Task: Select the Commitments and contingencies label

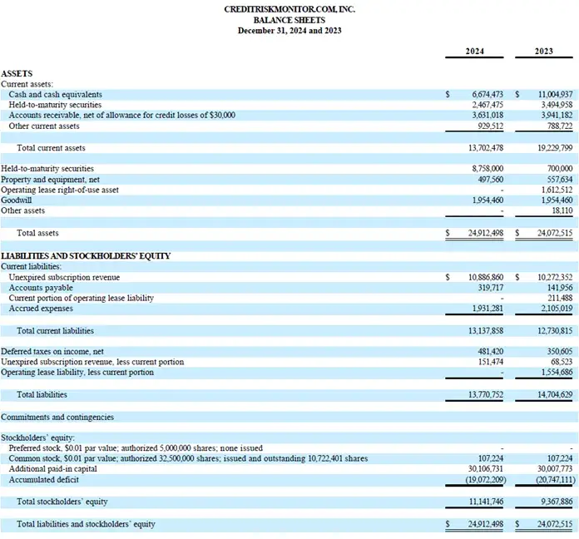Action: [x=57, y=417]
